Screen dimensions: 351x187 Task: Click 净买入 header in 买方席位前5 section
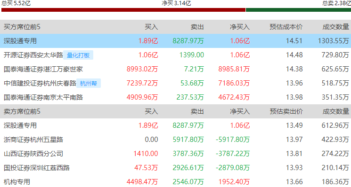pyautogui.click(x=240, y=27)
